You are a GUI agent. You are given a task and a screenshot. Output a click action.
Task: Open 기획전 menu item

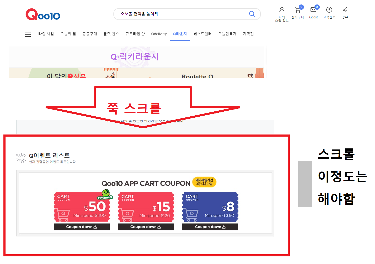click(x=248, y=34)
